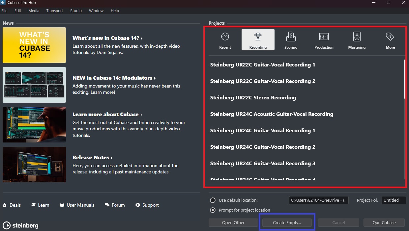The width and height of the screenshot is (409, 231).
Task: Click the Learn graduation cap icon
Action: (x=33, y=205)
